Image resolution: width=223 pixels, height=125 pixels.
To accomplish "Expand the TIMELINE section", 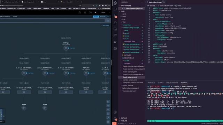I will [124, 121].
